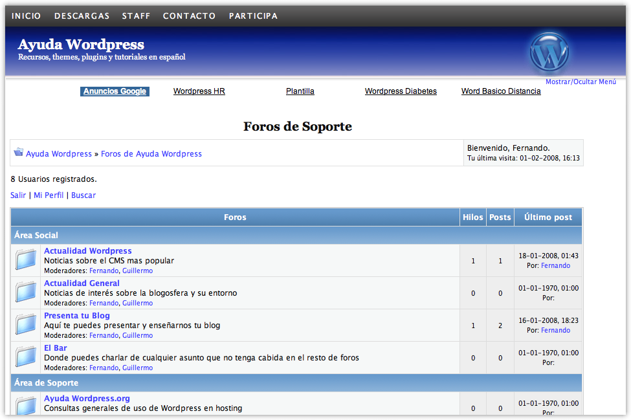Click the folder icon beside Ayuda Wordpress.org
Image resolution: width=631 pixels, height=420 pixels.
coord(27,406)
